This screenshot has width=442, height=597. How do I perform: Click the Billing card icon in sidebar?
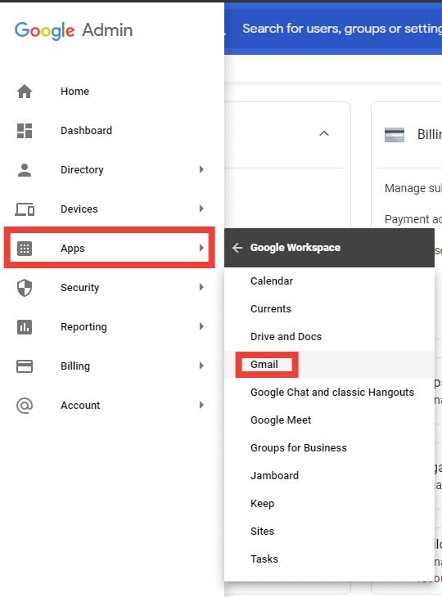click(x=25, y=366)
